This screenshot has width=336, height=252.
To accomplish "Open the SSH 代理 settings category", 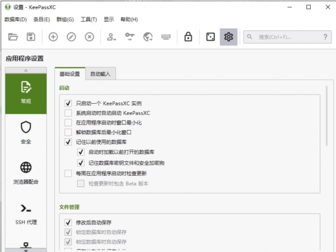I will [26, 214].
